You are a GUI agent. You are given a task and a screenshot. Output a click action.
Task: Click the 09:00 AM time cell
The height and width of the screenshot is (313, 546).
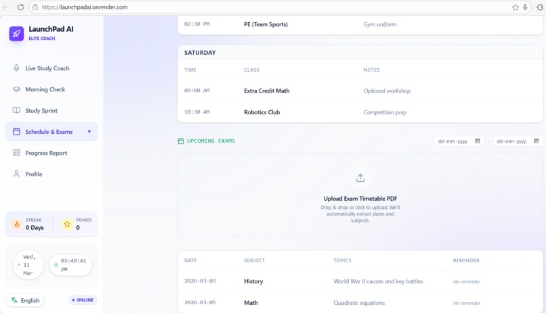tap(196, 91)
